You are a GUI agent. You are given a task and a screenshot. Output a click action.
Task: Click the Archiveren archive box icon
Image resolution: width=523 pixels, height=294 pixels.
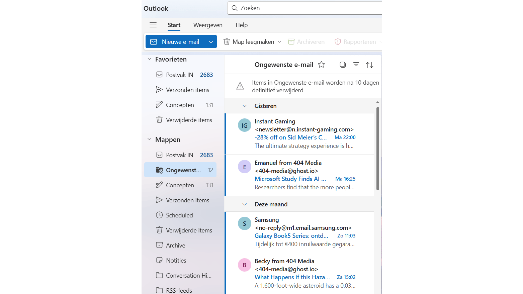[x=291, y=42]
